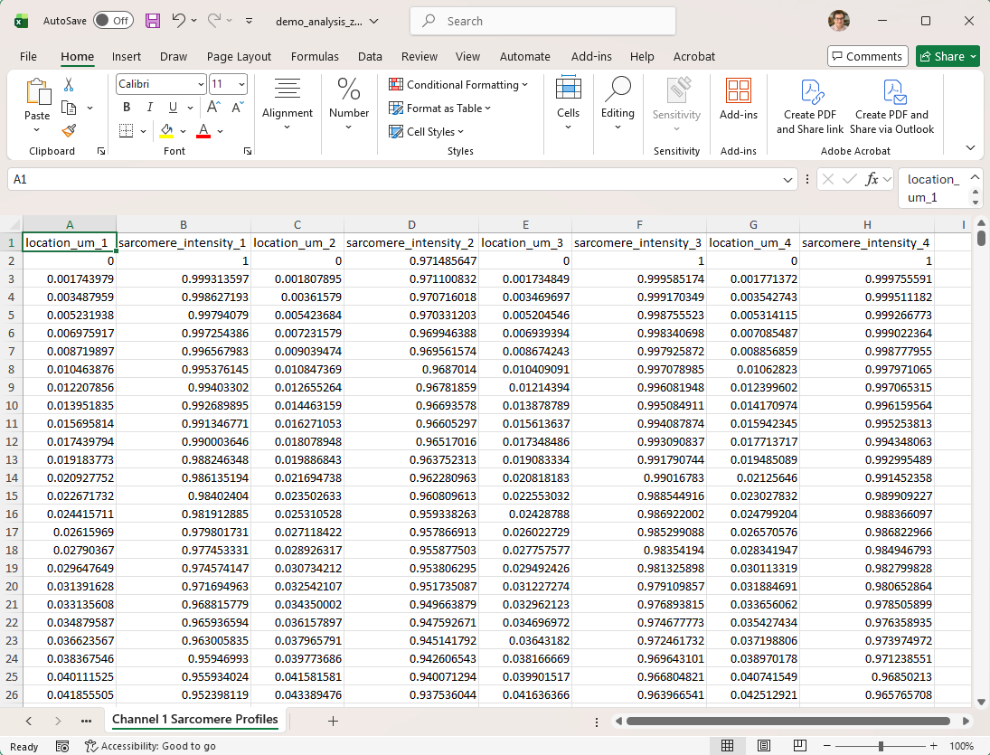Open the Editing group
The image size is (990, 755).
618,104
